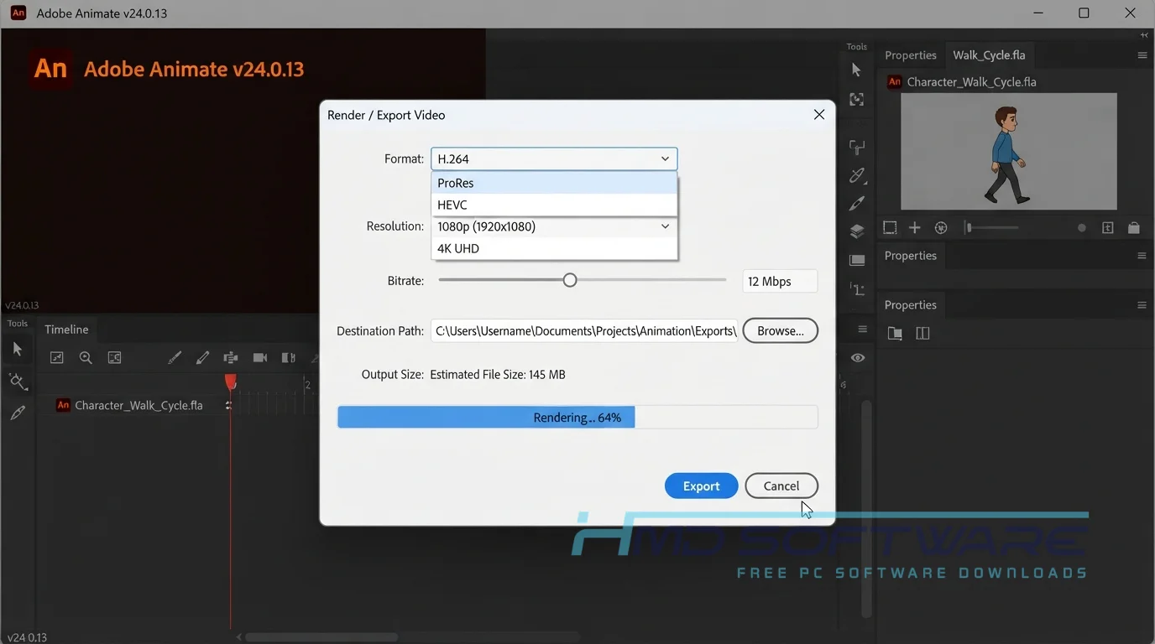Open the top Properties panel options menu
1155x644 pixels.
tap(1142, 55)
